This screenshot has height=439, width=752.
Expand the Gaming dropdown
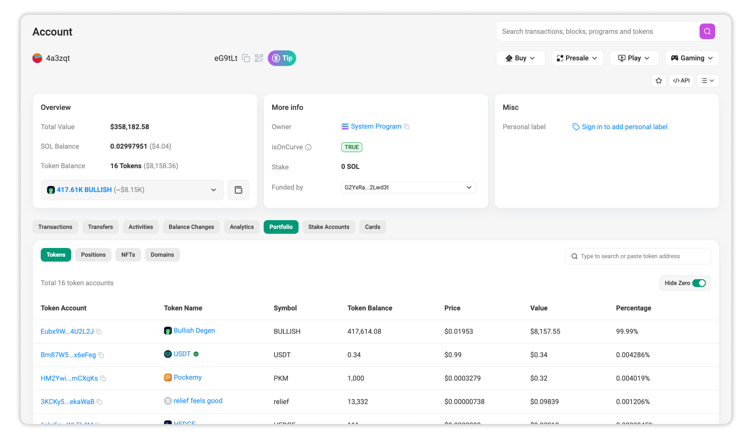tap(691, 58)
